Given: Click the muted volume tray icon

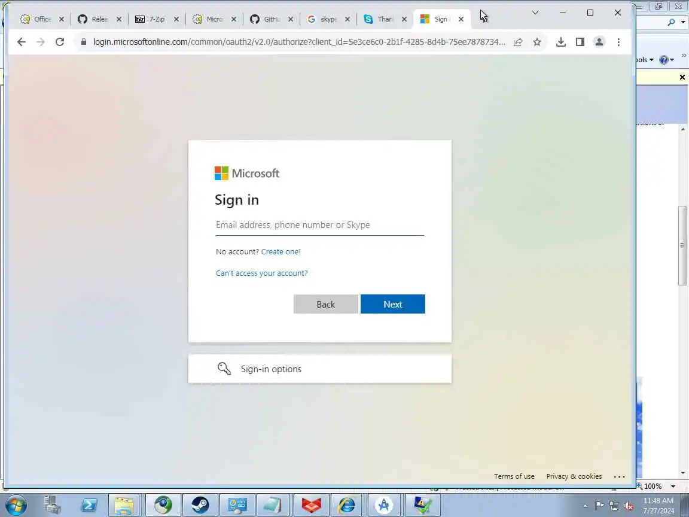Looking at the screenshot, I should point(629,506).
